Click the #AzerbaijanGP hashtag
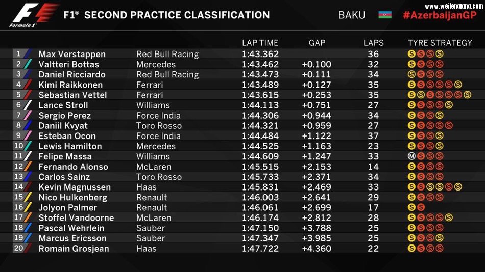The height and width of the screenshot is (272, 485). pos(440,15)
